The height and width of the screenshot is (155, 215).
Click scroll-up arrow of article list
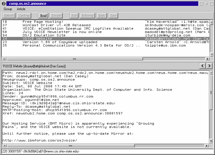212,22
